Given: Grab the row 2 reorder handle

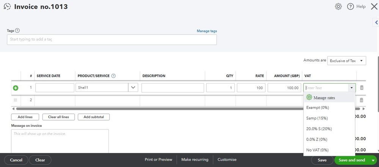Looking at the screenshot, I should coord(16,100).
